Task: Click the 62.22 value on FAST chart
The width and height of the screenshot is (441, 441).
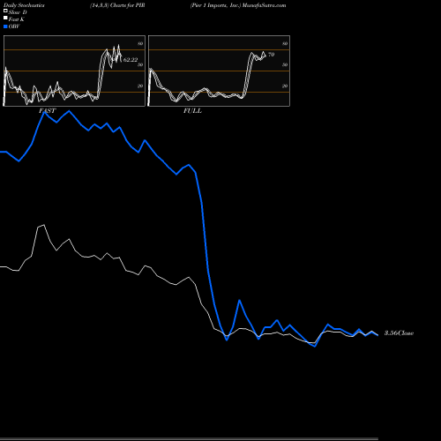Action: point(131,60)
